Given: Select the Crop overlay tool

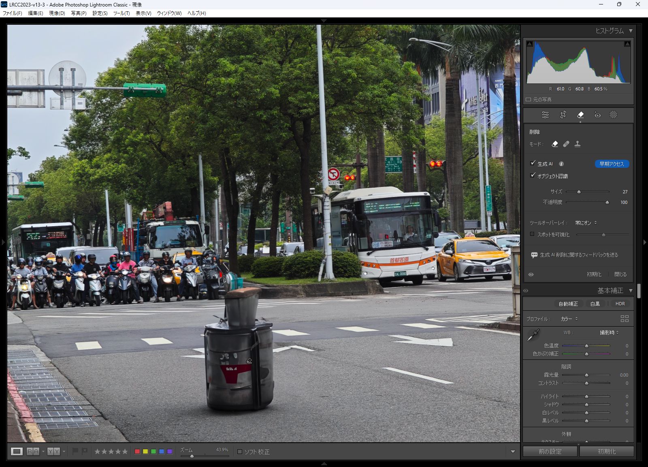Looking at the screenshot, I should click(x=563, y=115).
